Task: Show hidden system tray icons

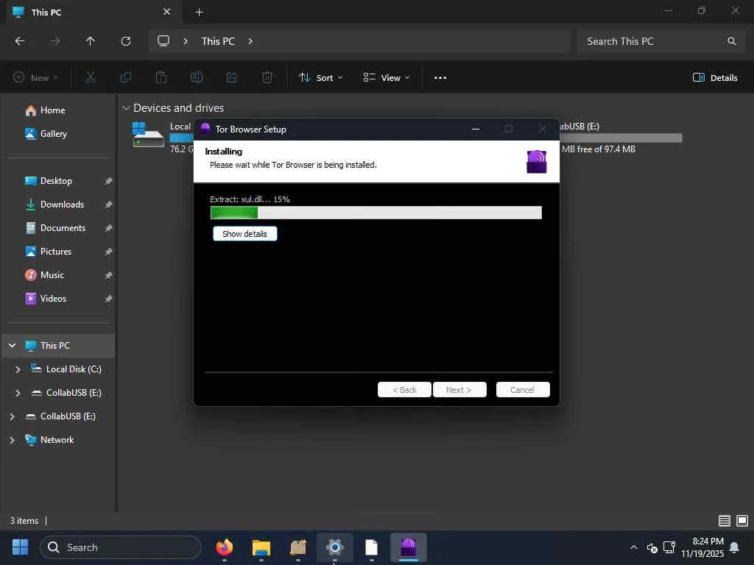Action: pyautogui.click(x=634, y=547)
